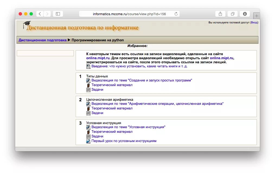Open videolecture "Условная инструкция" link
Viewport: 275px width, 173px height.
click(x=128, y=127)
